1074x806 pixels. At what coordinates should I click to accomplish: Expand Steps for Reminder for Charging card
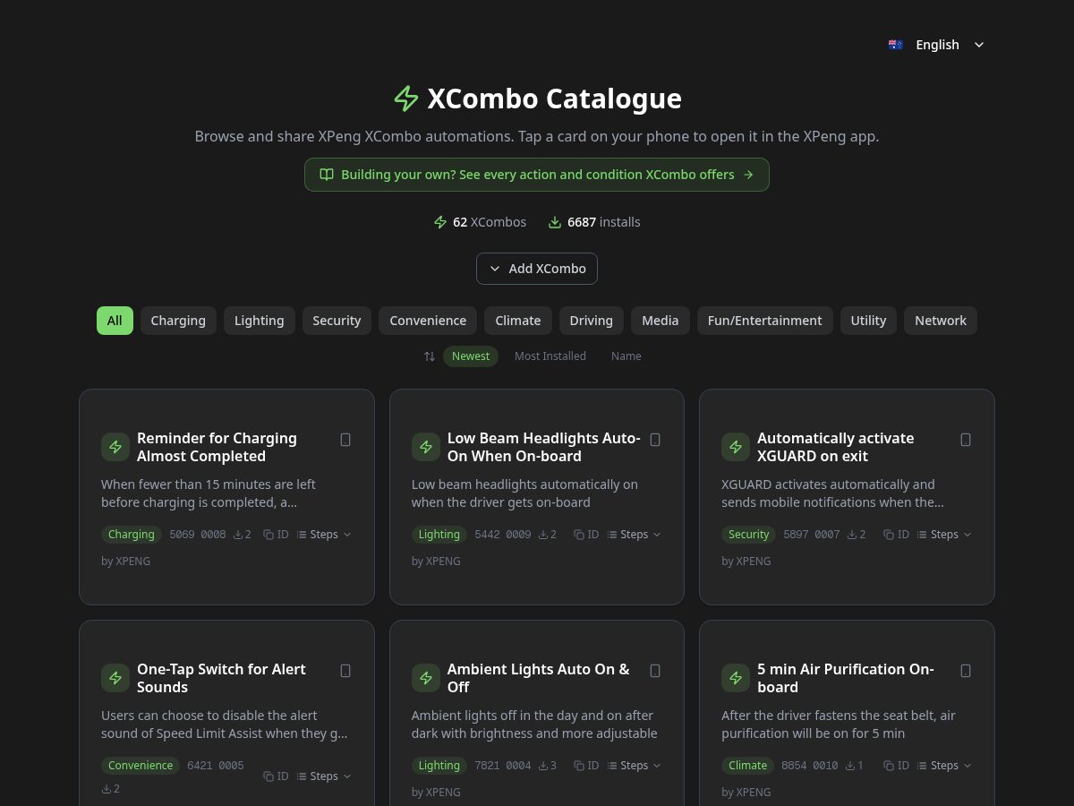point(324,535)
